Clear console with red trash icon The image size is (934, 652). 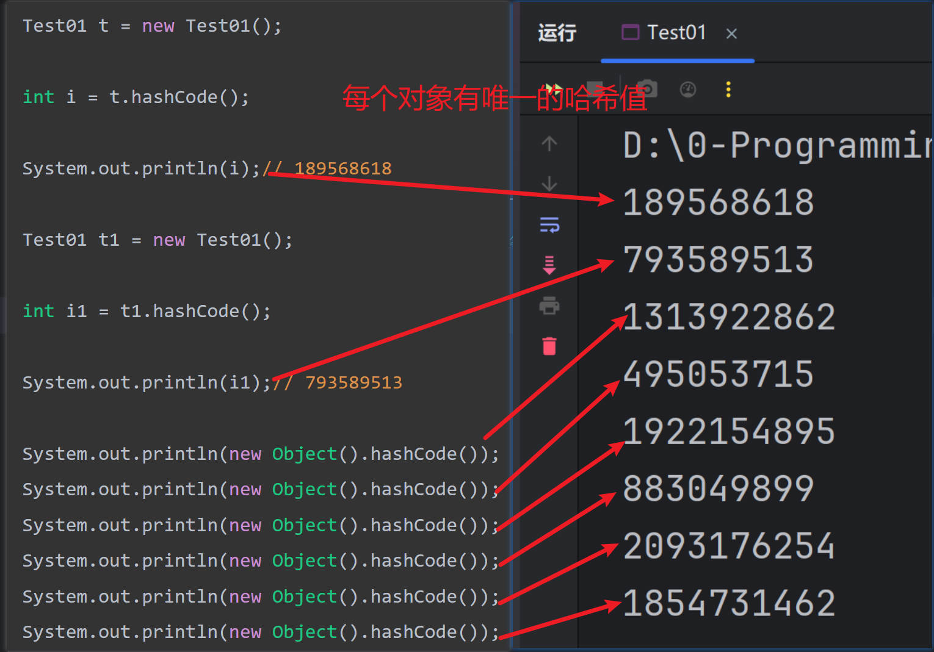[549, 346]
